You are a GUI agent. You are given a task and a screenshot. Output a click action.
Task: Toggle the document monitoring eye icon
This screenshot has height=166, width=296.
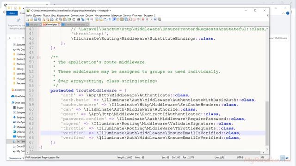138,19
